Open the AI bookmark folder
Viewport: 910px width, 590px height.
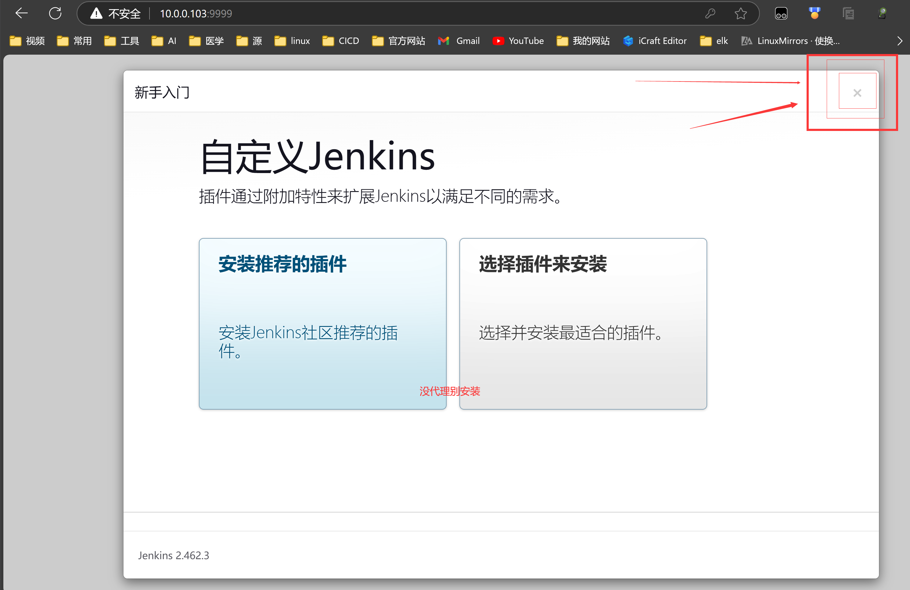[x=164, y=41]
